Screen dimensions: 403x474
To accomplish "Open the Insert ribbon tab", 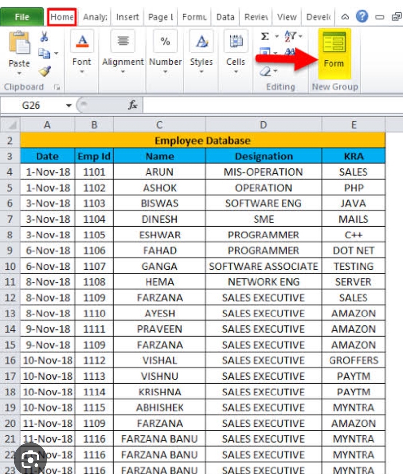I will 127,17.
